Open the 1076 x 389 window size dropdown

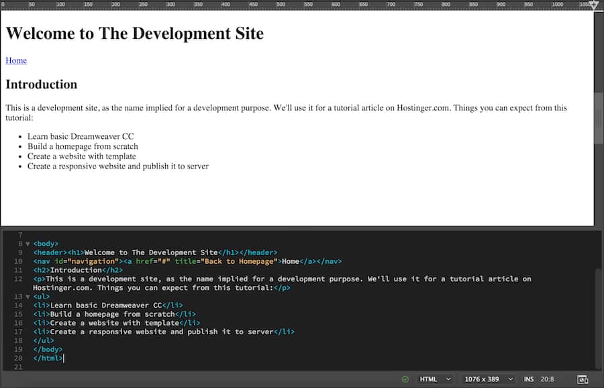(489, 379)
